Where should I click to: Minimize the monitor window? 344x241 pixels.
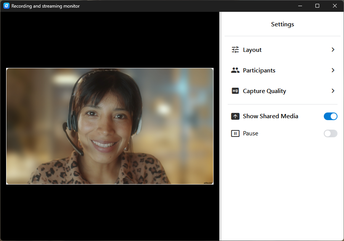(x=300, y=6)
